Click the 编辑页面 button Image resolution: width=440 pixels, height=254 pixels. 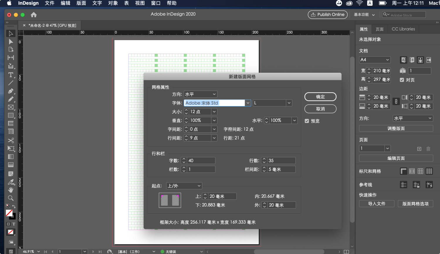point(396,158)
